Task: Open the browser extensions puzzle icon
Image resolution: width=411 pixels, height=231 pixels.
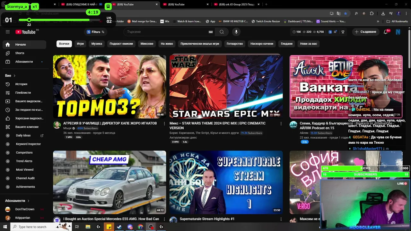Action: [x=372, y=13]
